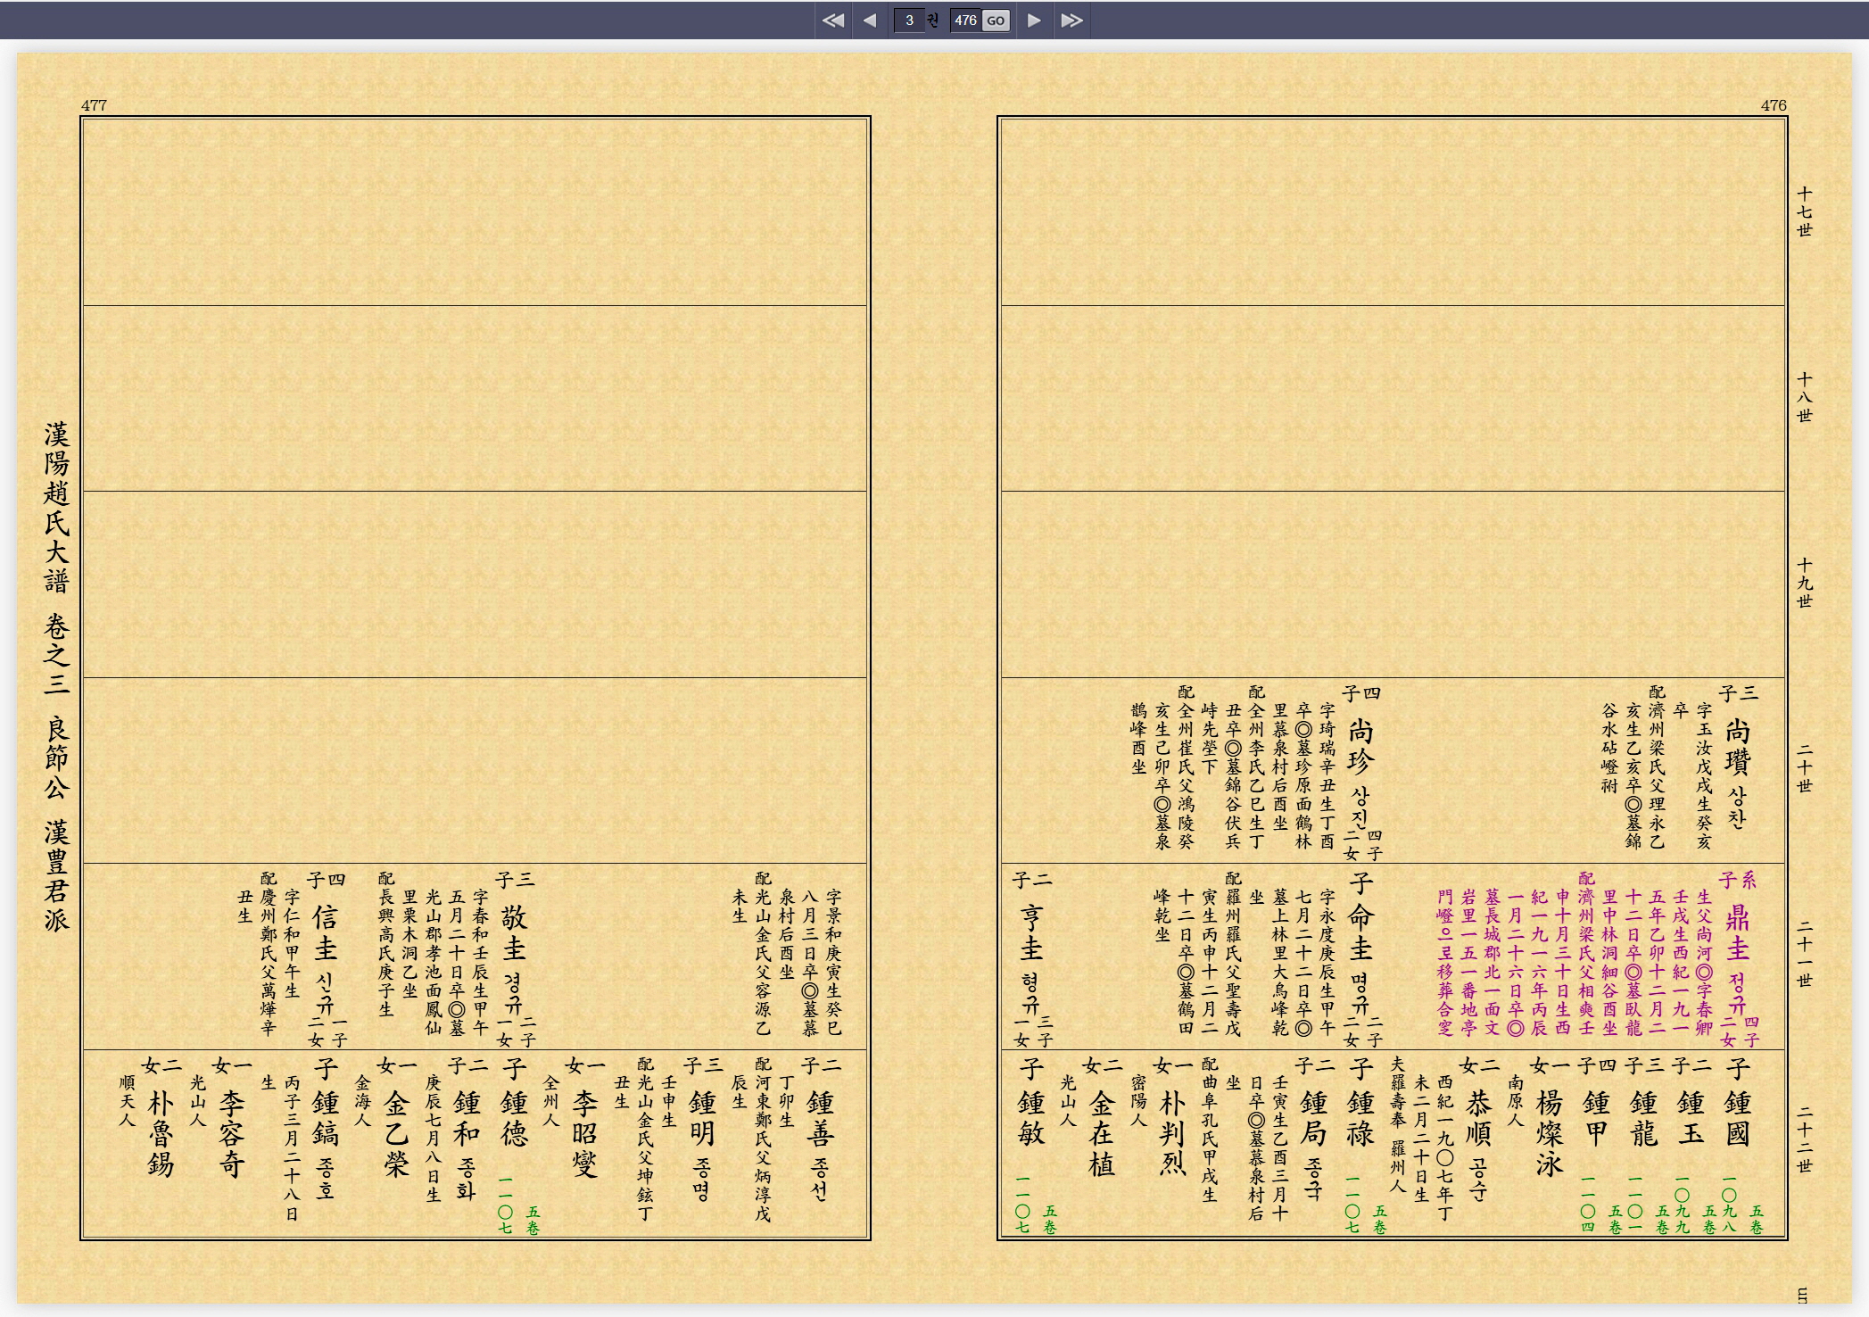The width and height of the screenshot is (1869, 1317).
Task: Select the name 鍾甲
Action: tap(1595, 1118)
